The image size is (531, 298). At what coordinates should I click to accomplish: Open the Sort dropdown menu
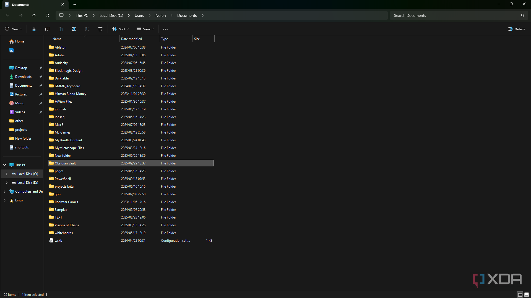[121, 29]
